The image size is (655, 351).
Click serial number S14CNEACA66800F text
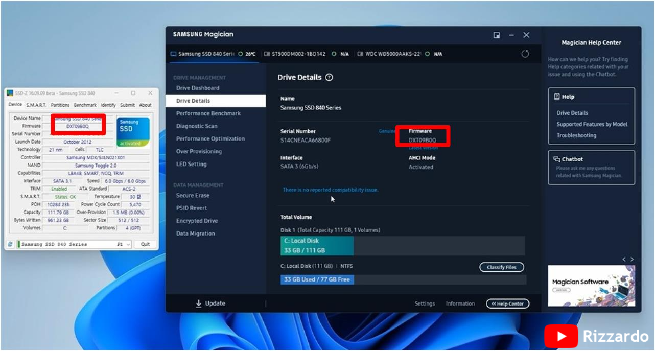click(x=306, y=140)
